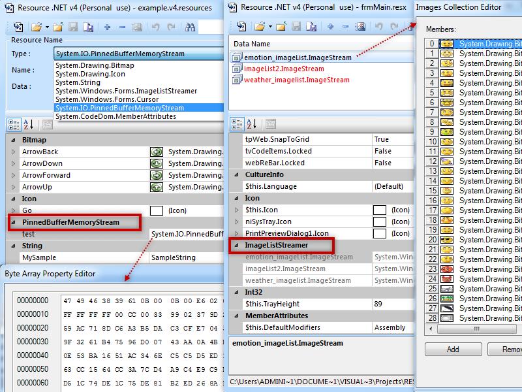Click the grayed image list icon in example.v4.resources toolbar
Image resolution: width=522 pixels, height=392 pixels.
(x=137, y=27)
